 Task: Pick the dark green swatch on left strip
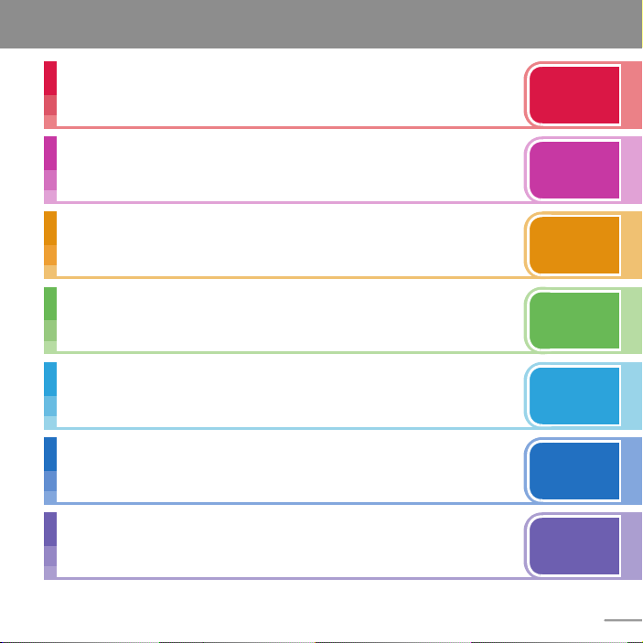pos(50,304)
